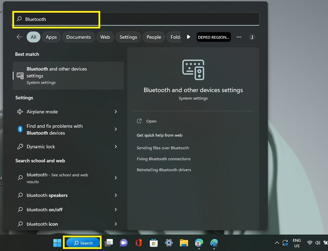Click the volume speaker tray icon
The width and height of the screenshot is (328, 251).
coord(317,243)
